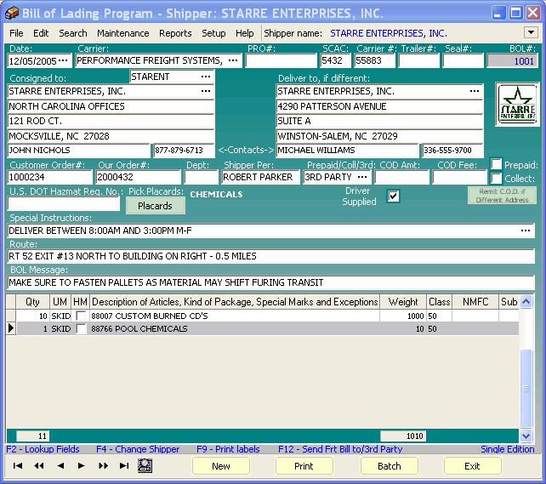546x484 pixels.
Task: Go to the next record
Action: tap(81, 466)
